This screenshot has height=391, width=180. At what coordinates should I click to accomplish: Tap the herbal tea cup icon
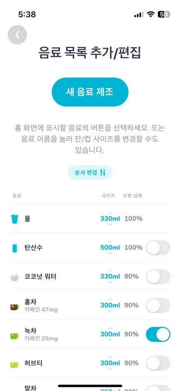pos(15,365)
